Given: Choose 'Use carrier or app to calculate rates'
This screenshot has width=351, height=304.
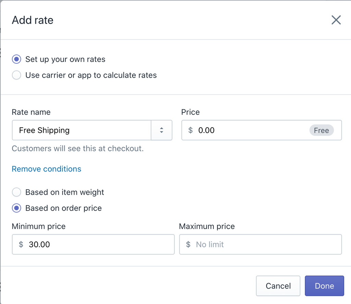Looking at the screenshot, I should (16, 75).
